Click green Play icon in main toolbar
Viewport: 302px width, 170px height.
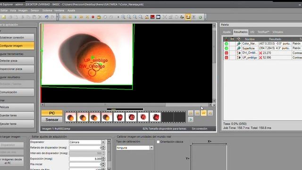(75, 17)
